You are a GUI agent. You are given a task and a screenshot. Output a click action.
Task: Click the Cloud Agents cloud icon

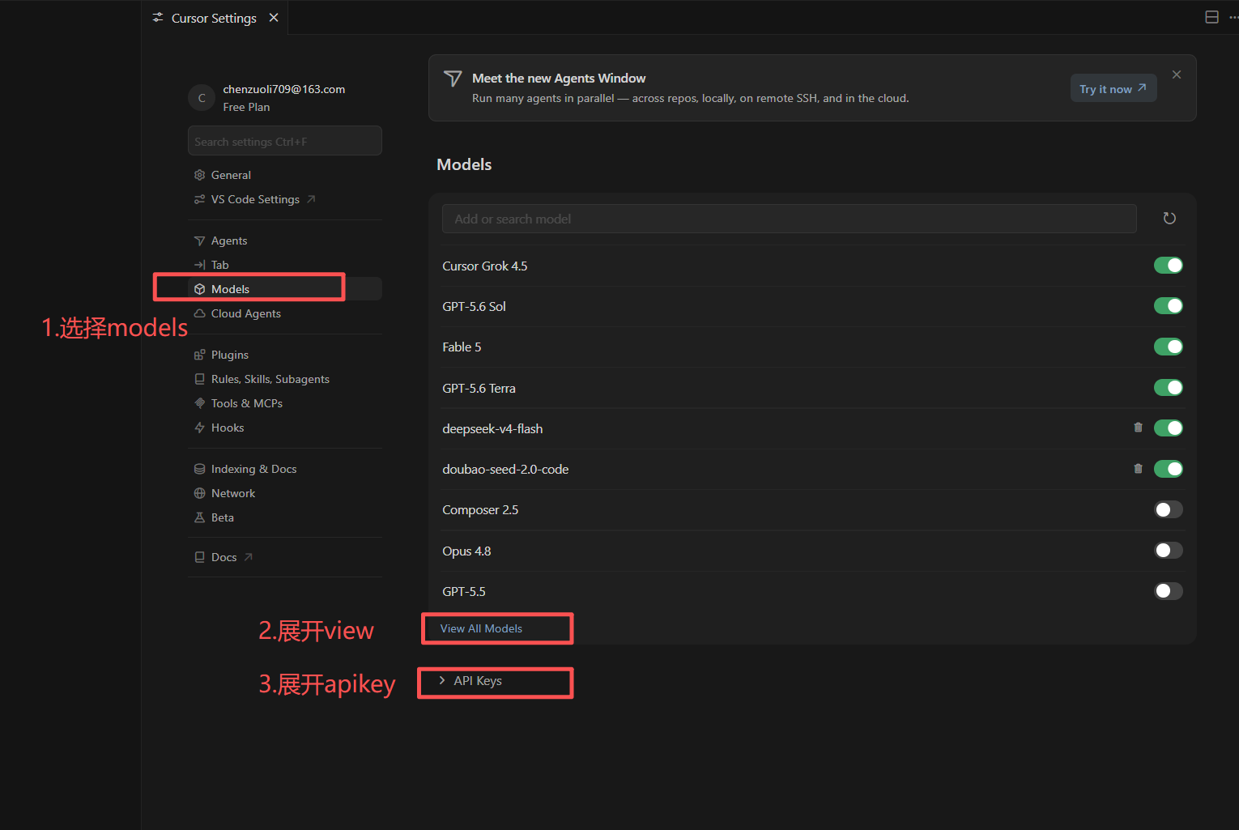coord(199,313)
